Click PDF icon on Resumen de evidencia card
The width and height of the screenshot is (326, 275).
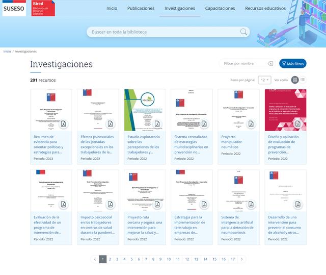click(x=64, y=124)
